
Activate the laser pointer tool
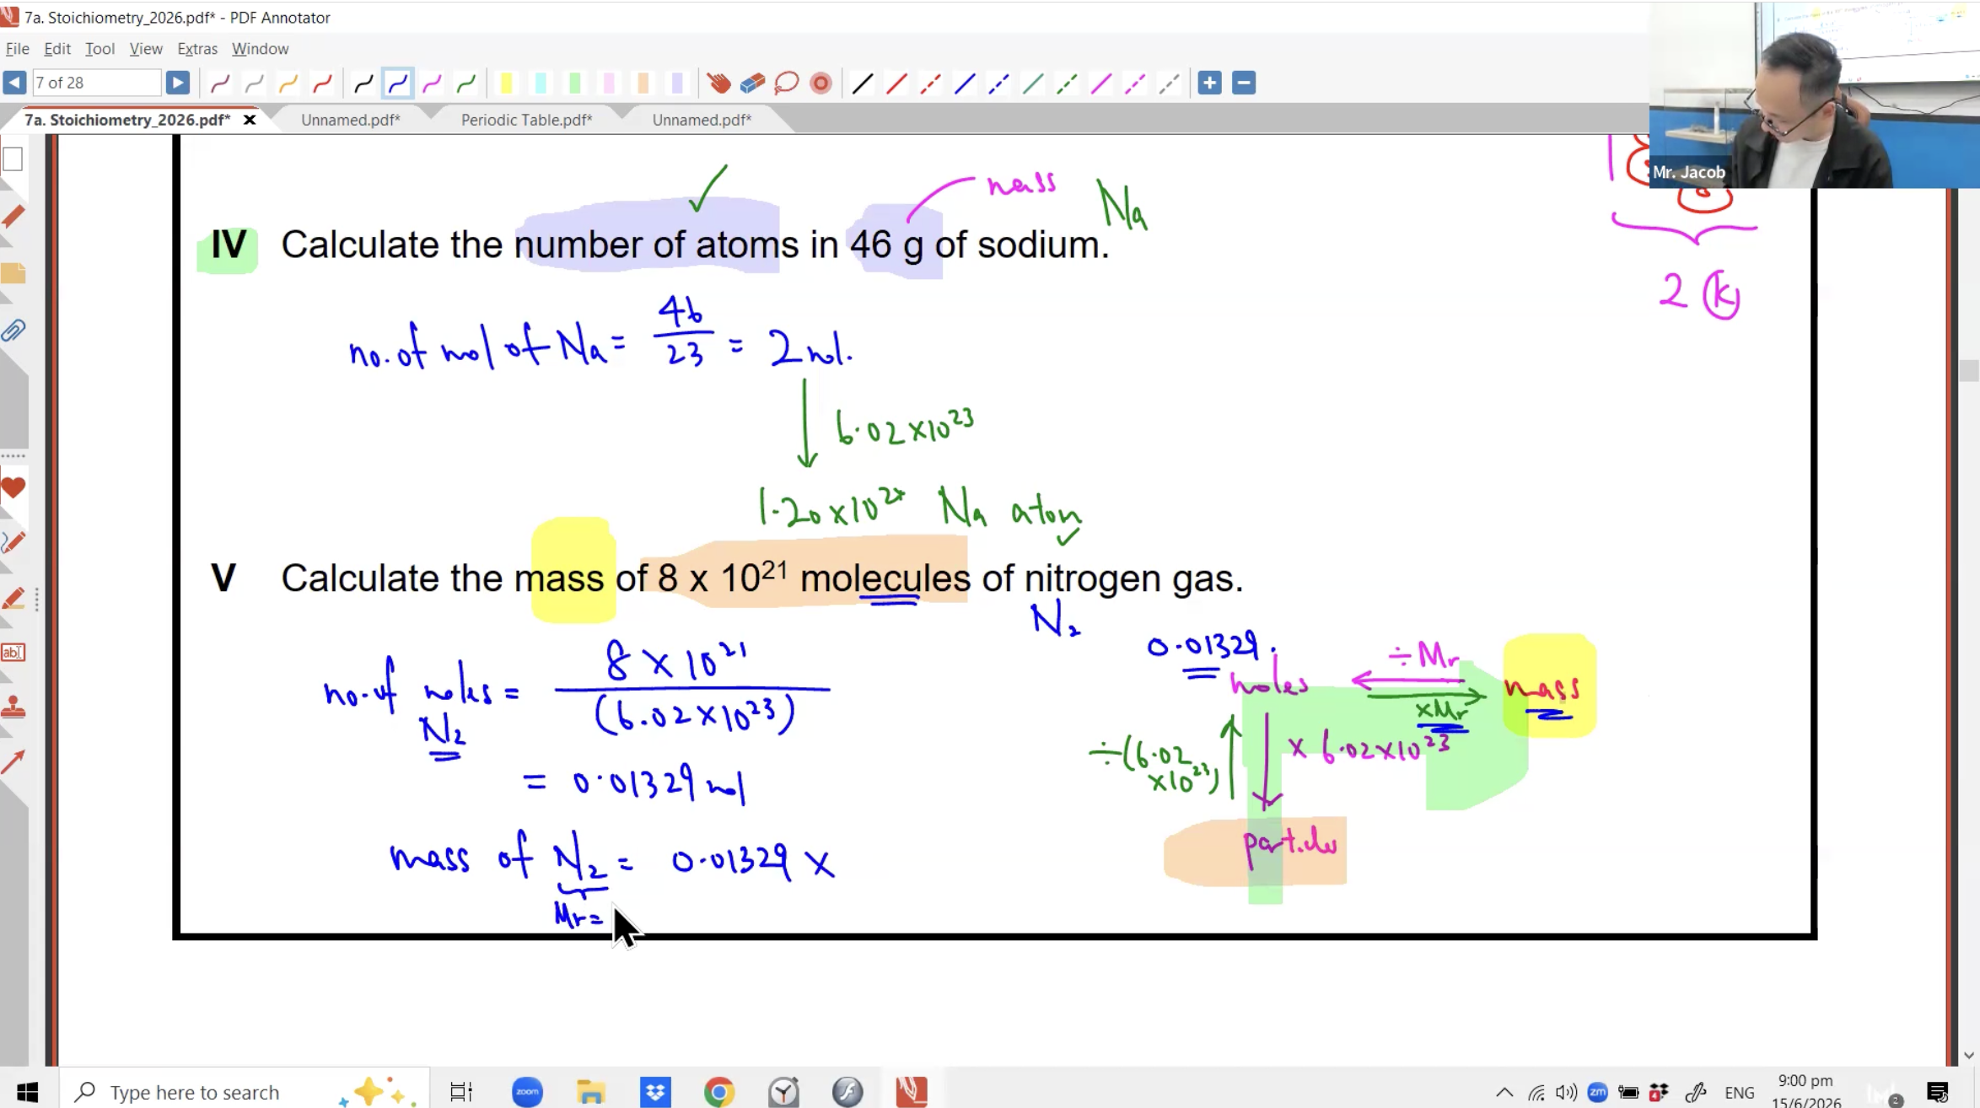[821, 83]
